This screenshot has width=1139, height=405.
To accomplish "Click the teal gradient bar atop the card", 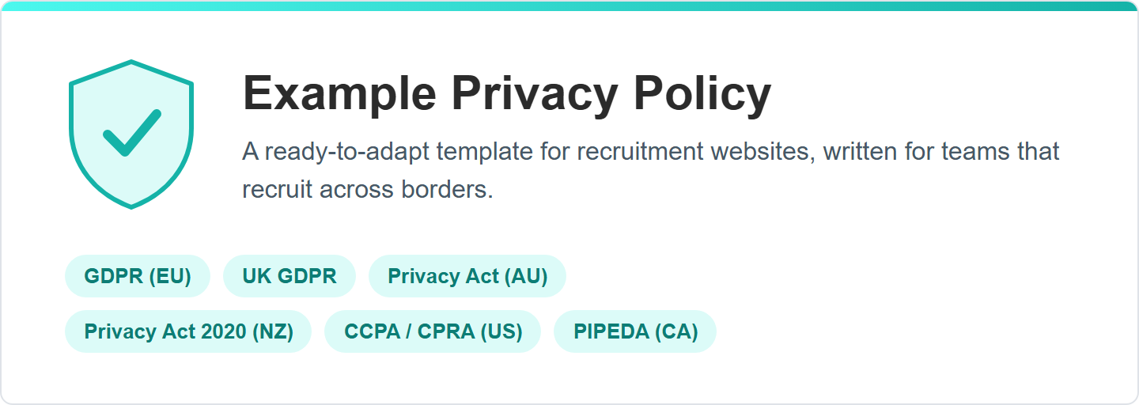I will pos(569,6).
